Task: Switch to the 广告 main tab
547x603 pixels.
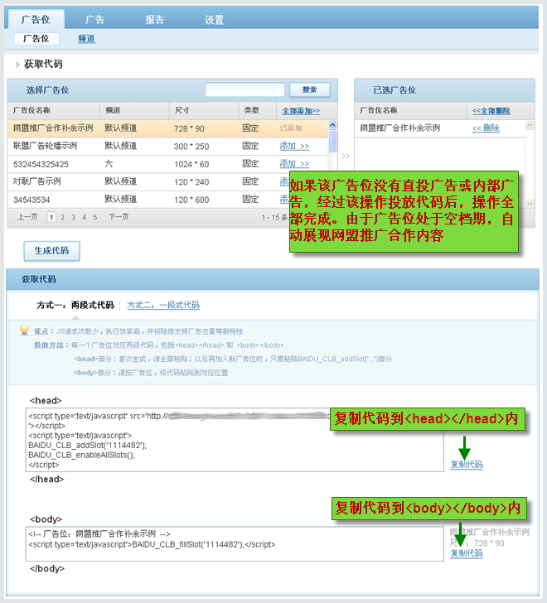Action: 95,20
